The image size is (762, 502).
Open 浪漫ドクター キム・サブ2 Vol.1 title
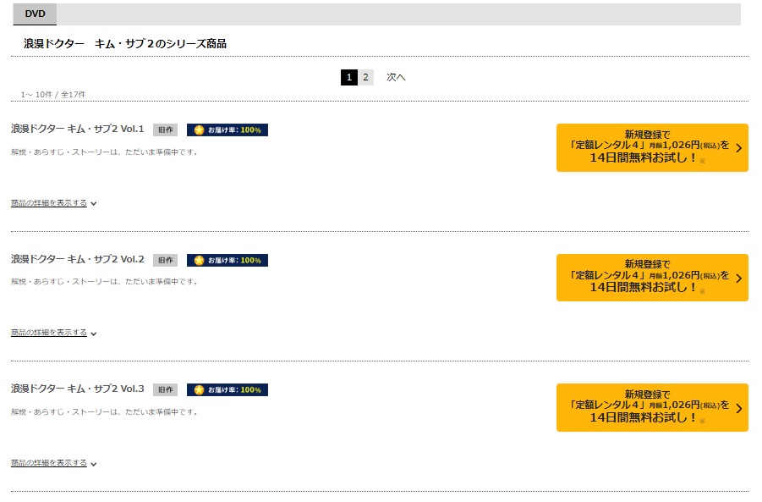tap(78, 129)
